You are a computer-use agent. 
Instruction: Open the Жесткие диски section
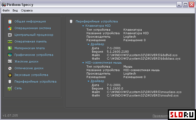click(27, 61)
